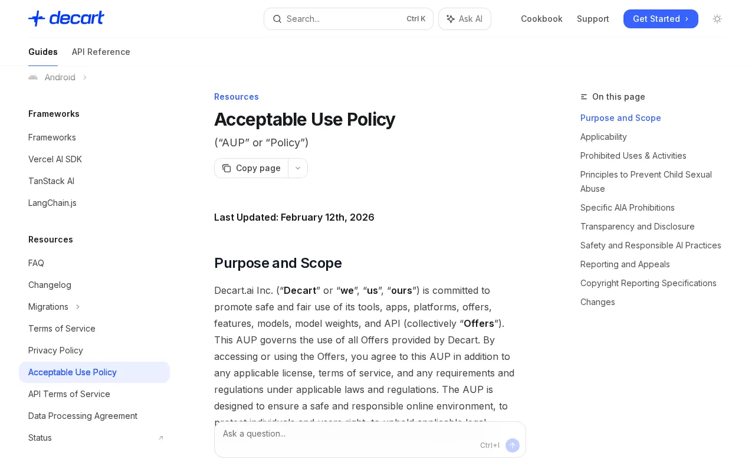Click the Get Started arrow chevron
This screenshot has width=755, height=472.
(687, 19)
